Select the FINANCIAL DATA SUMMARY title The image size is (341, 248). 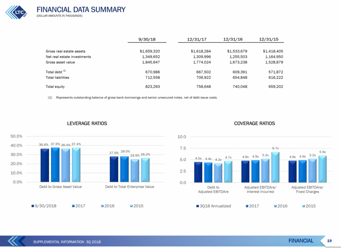click(x=81, y=9)
